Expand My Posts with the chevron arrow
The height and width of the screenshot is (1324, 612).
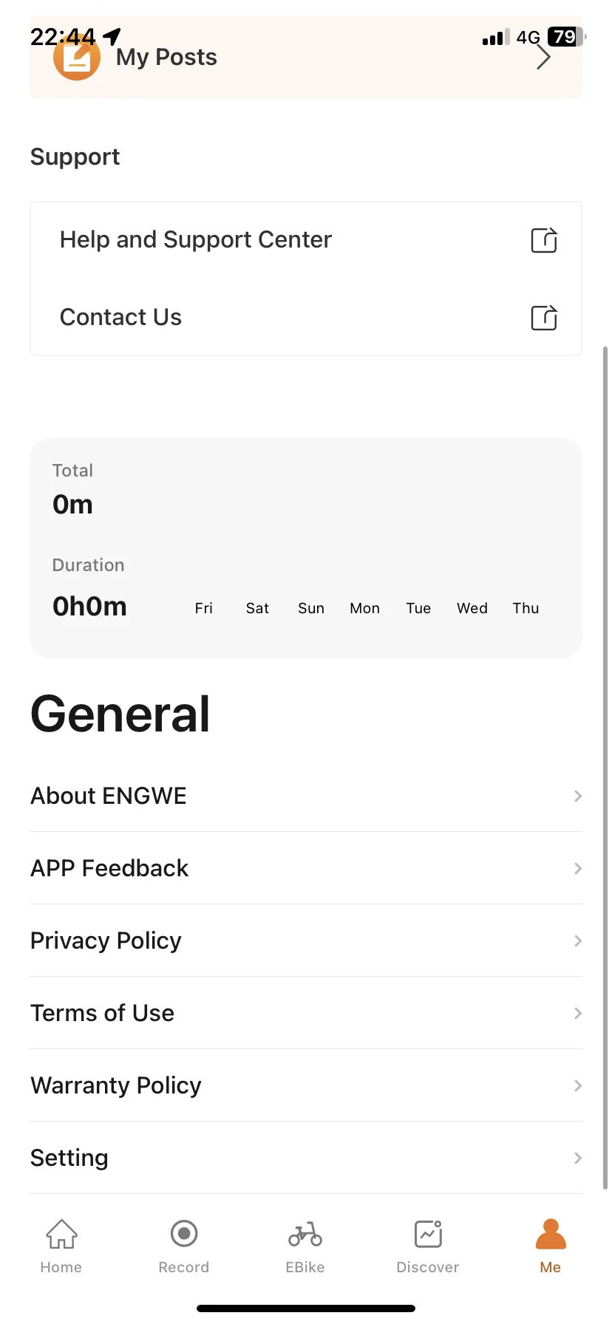click(544, 58)
